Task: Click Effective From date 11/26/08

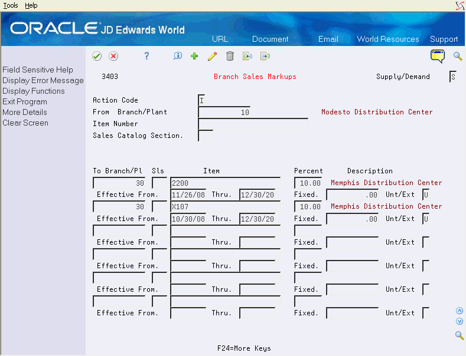Action: 188,195
